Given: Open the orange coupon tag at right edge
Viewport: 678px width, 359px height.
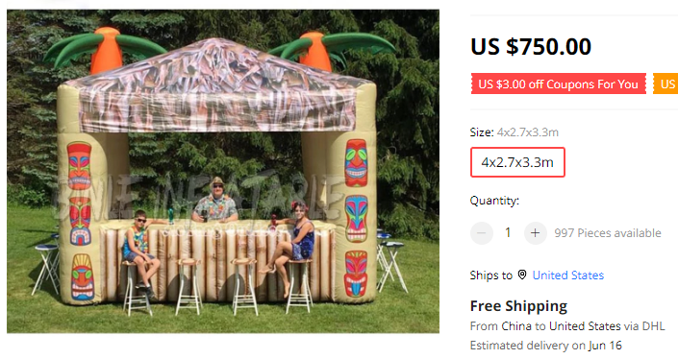Looking at the screenshot, I should 665,84.
